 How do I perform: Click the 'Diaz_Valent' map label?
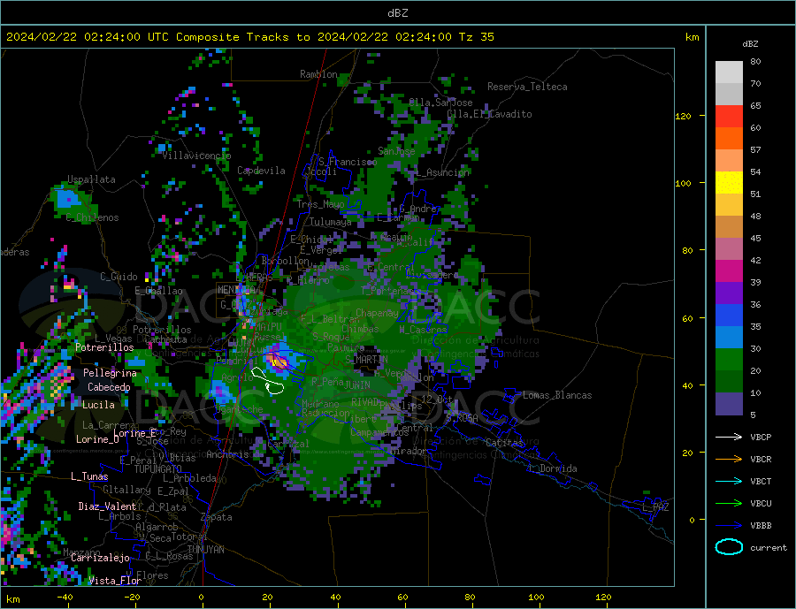(x=107, y=506)
